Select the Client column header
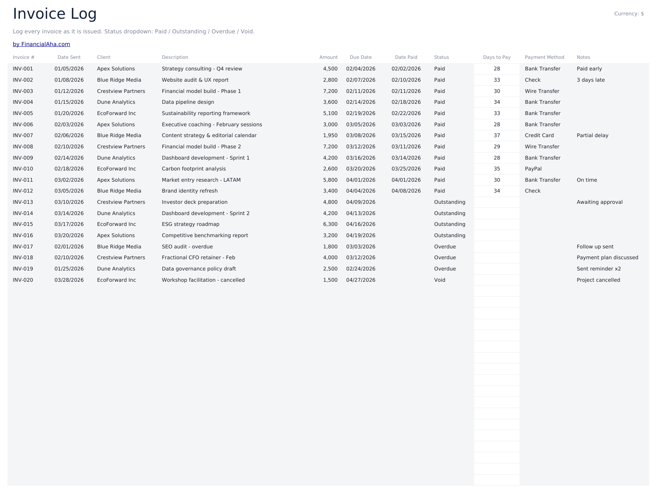 point(104,57)
